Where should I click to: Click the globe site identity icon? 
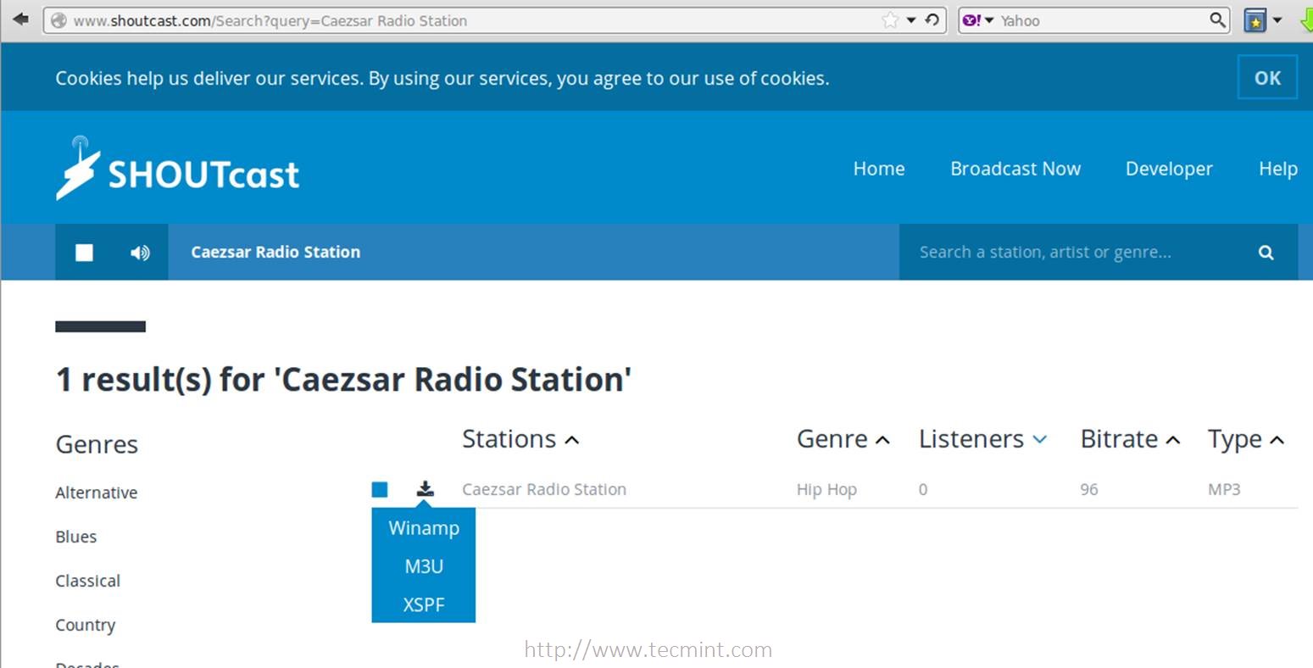click(58, 20)
